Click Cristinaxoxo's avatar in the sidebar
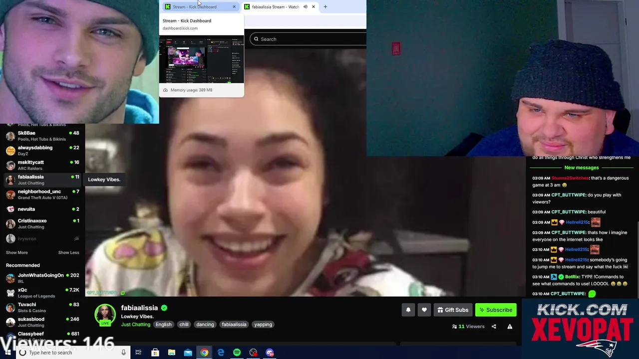The image size is (639, 359). click(x=10, y=224)
